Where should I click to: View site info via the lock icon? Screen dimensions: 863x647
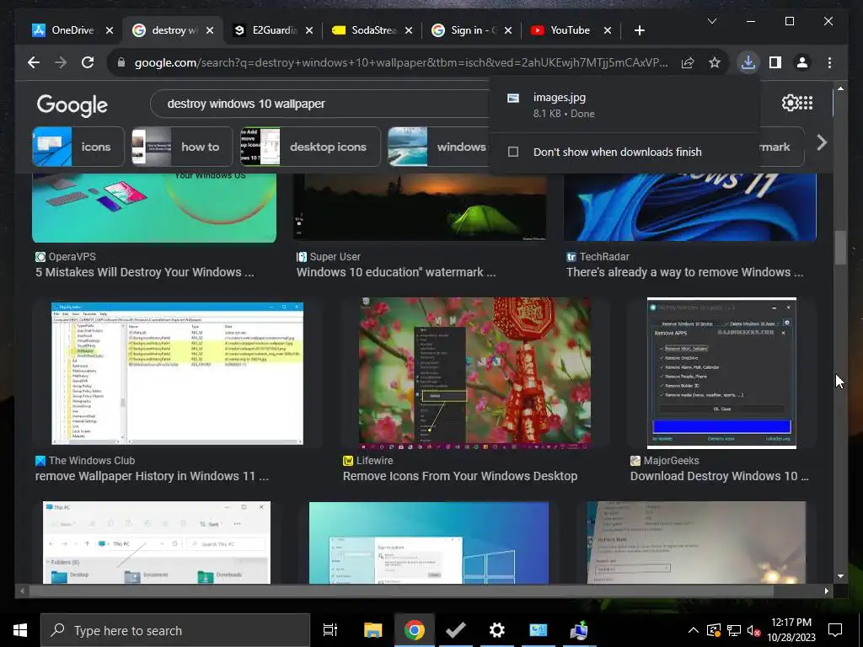coord(121,62)
